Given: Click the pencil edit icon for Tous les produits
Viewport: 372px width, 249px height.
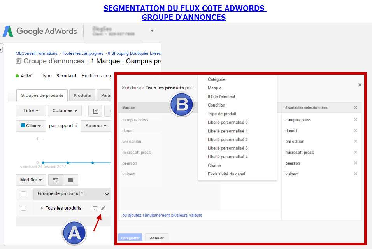Looking at the screenshot, I should [103, 208].
